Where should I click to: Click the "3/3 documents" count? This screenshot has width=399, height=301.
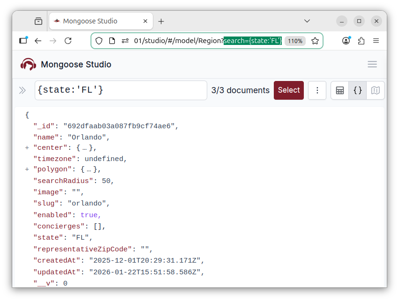pyautogui.click(x=240, y=90)
